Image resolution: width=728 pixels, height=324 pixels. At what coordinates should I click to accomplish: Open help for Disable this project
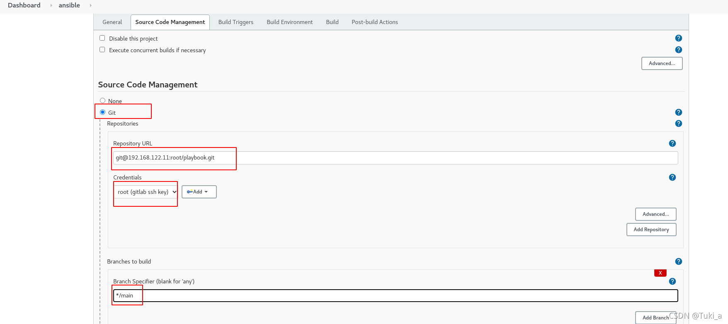[x=678, y=38]
